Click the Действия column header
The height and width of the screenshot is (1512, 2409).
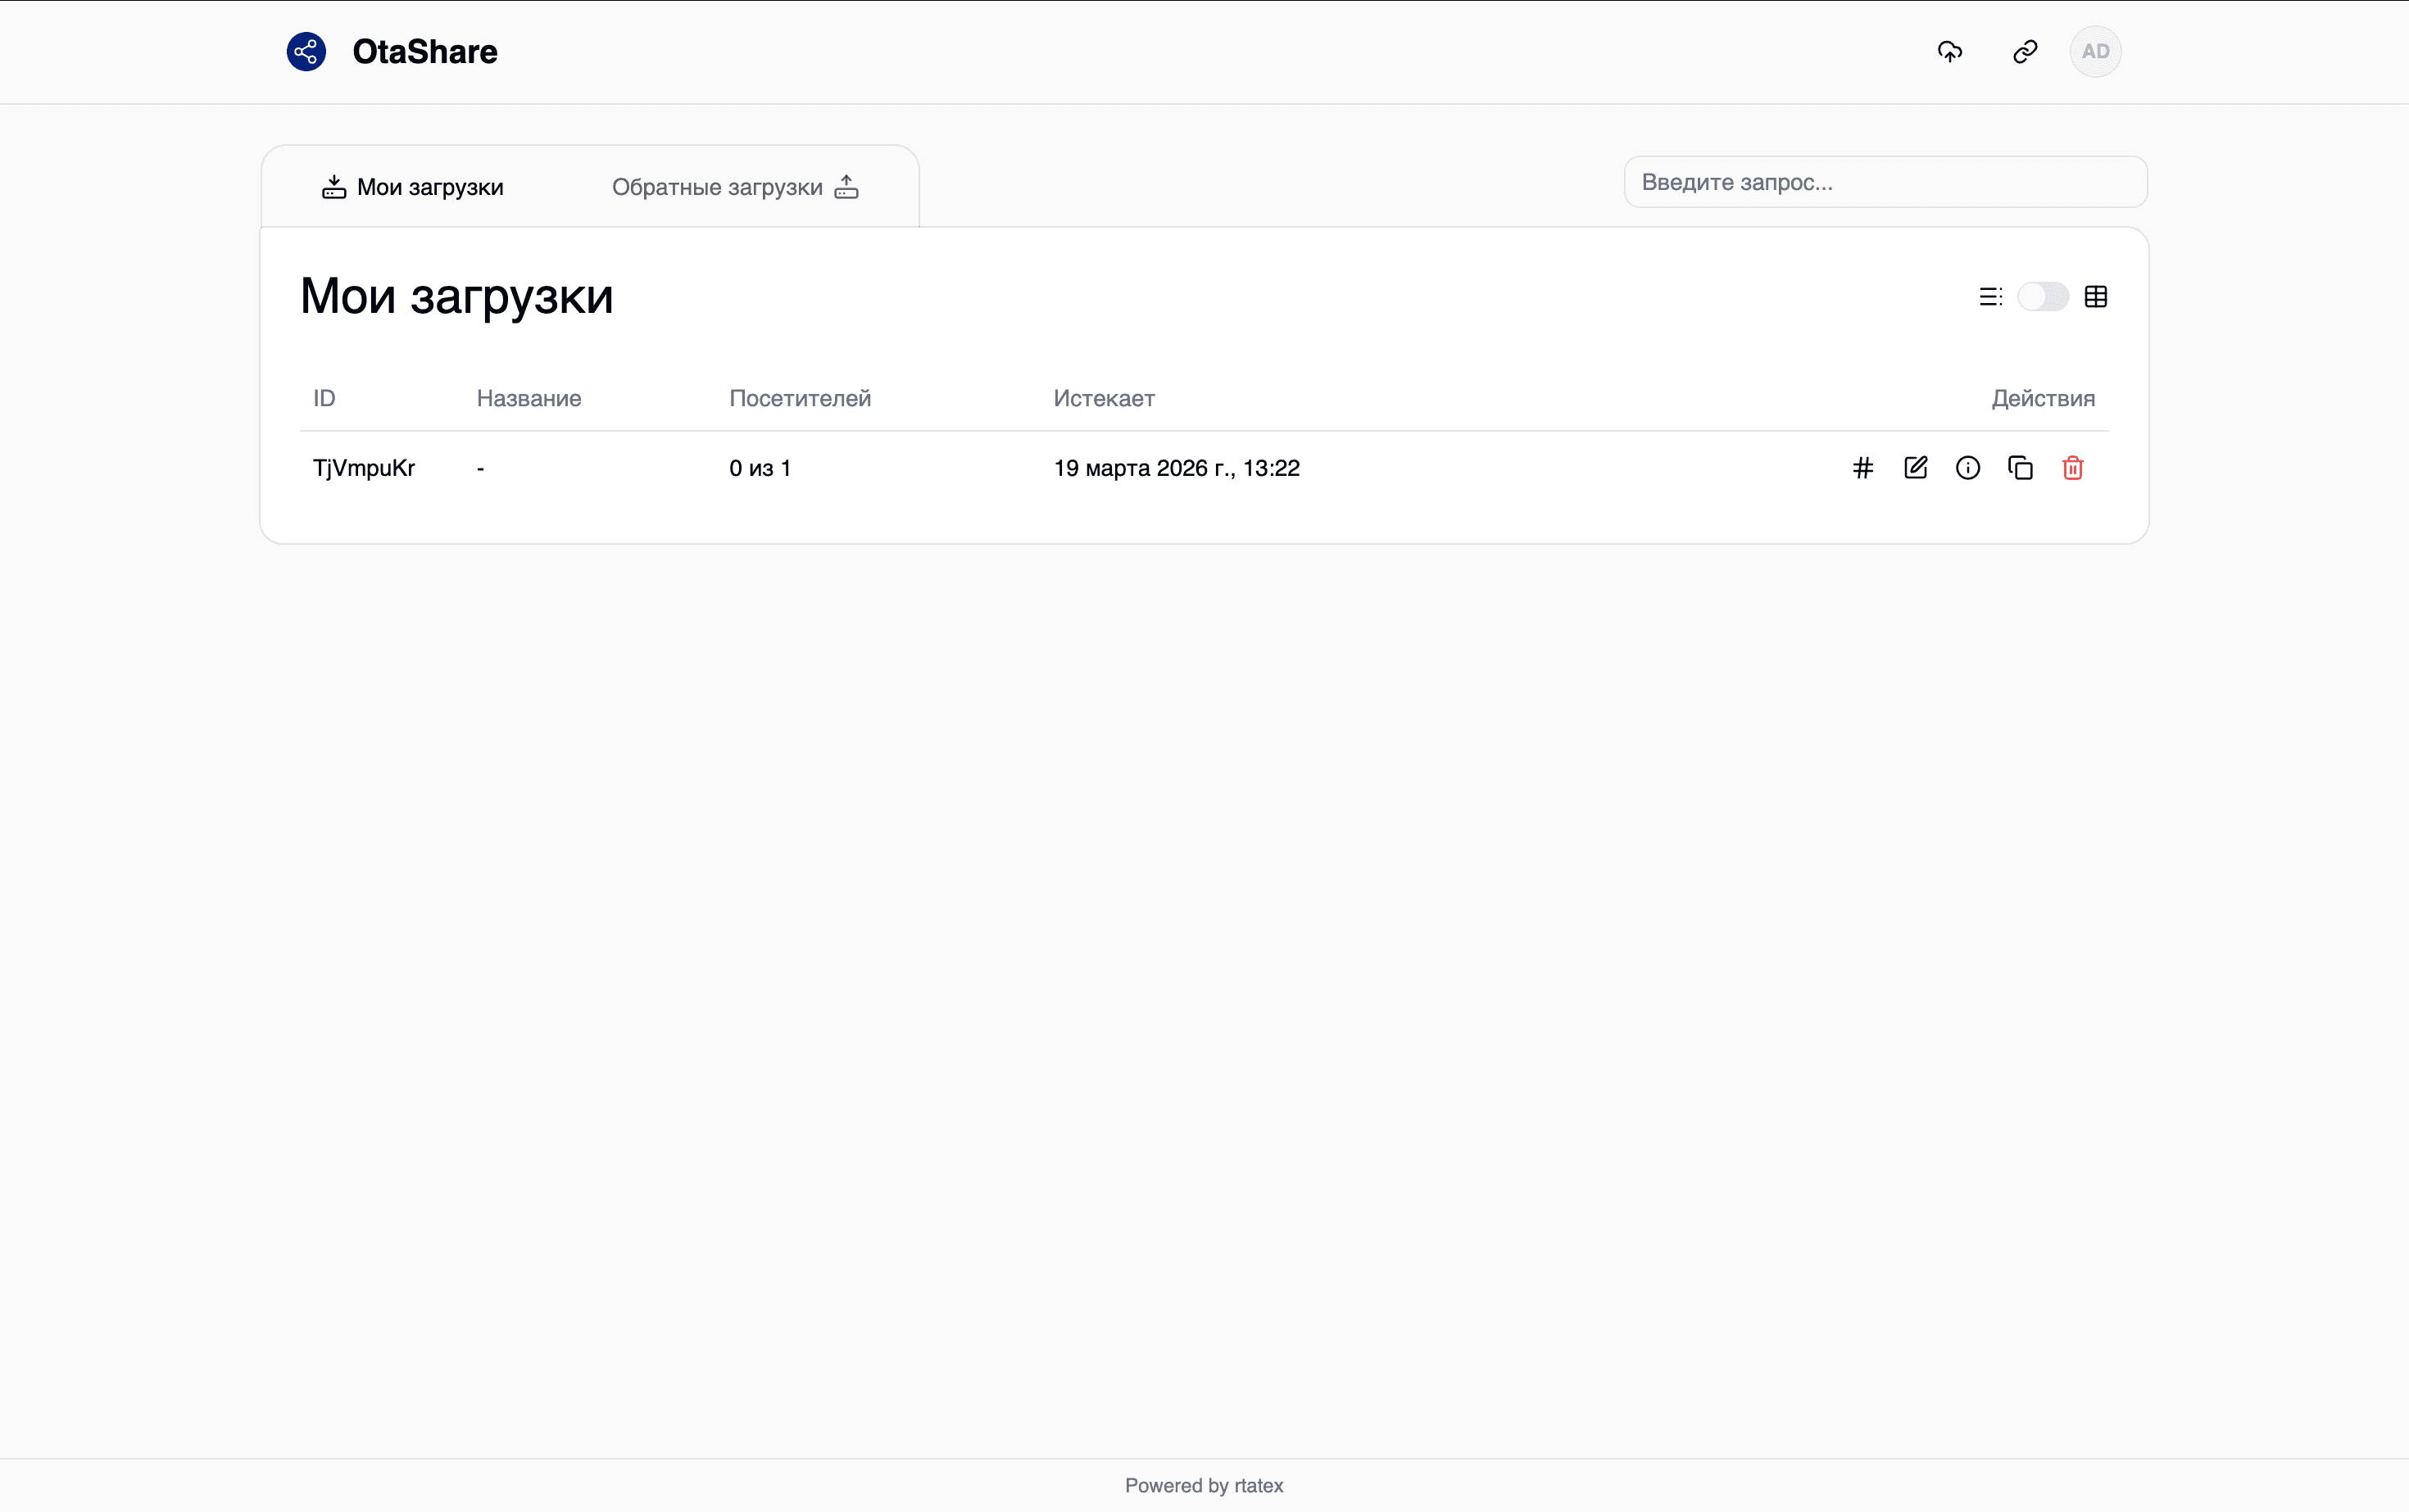pyautogui.click(x=2043, y=398)
